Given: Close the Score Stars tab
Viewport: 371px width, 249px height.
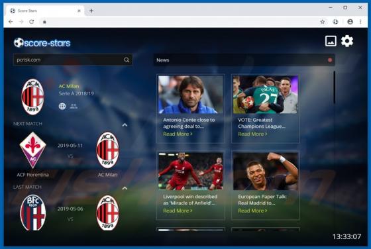Looking at the screenshot, I should (79, 11).
